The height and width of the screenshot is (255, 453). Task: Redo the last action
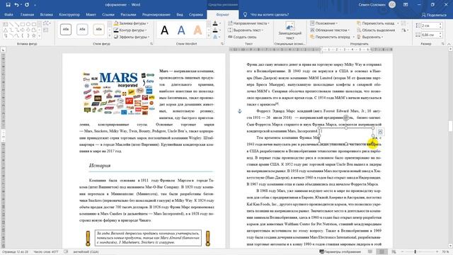[27, 5]
